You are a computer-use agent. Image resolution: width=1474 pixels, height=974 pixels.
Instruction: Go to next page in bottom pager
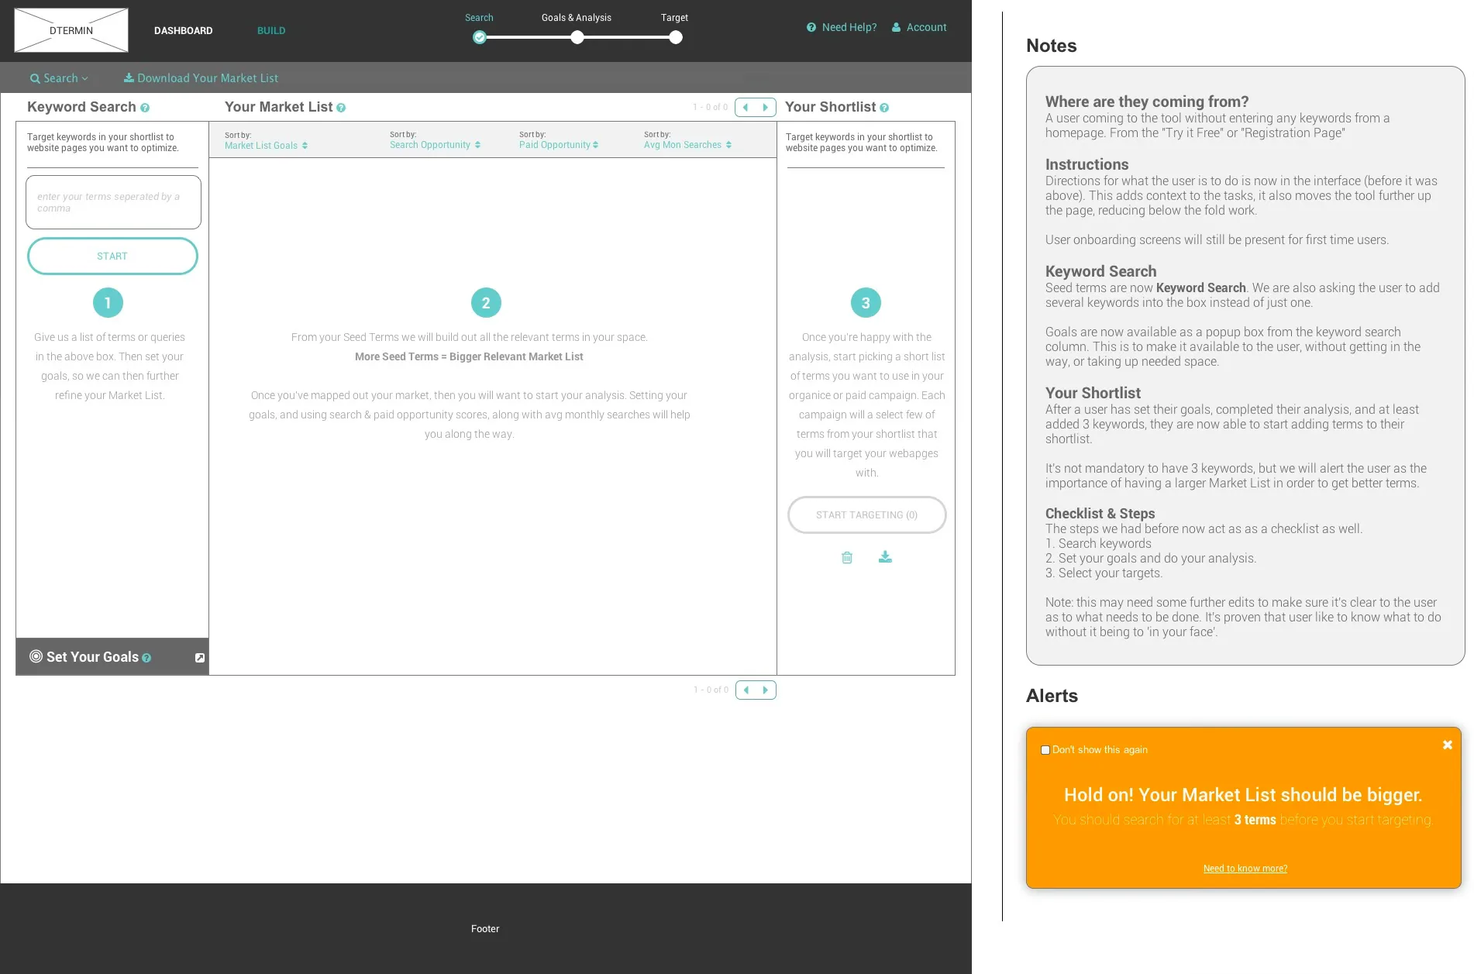click(766, 690)
